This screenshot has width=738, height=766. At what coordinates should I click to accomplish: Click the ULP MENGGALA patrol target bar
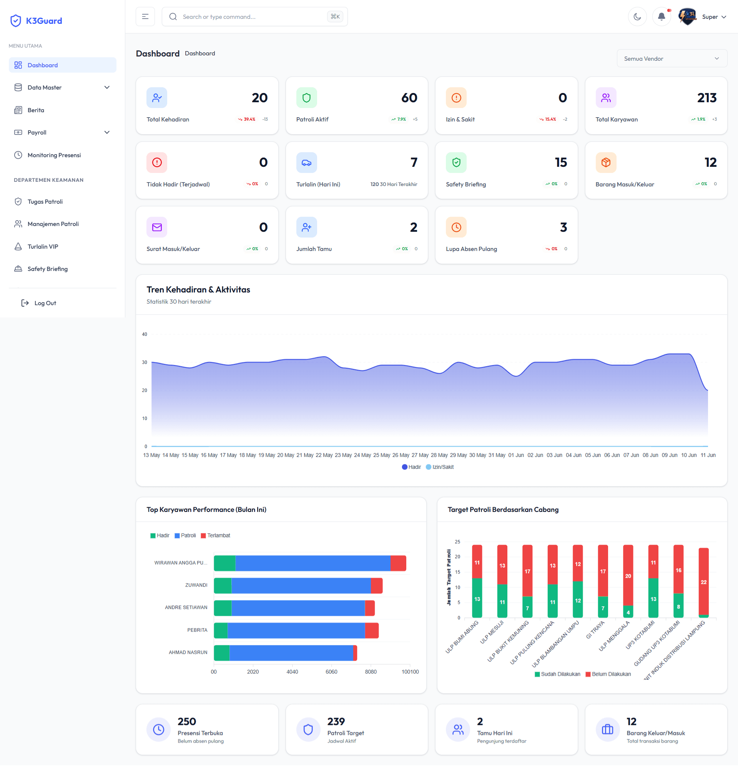tap(628, 582)
